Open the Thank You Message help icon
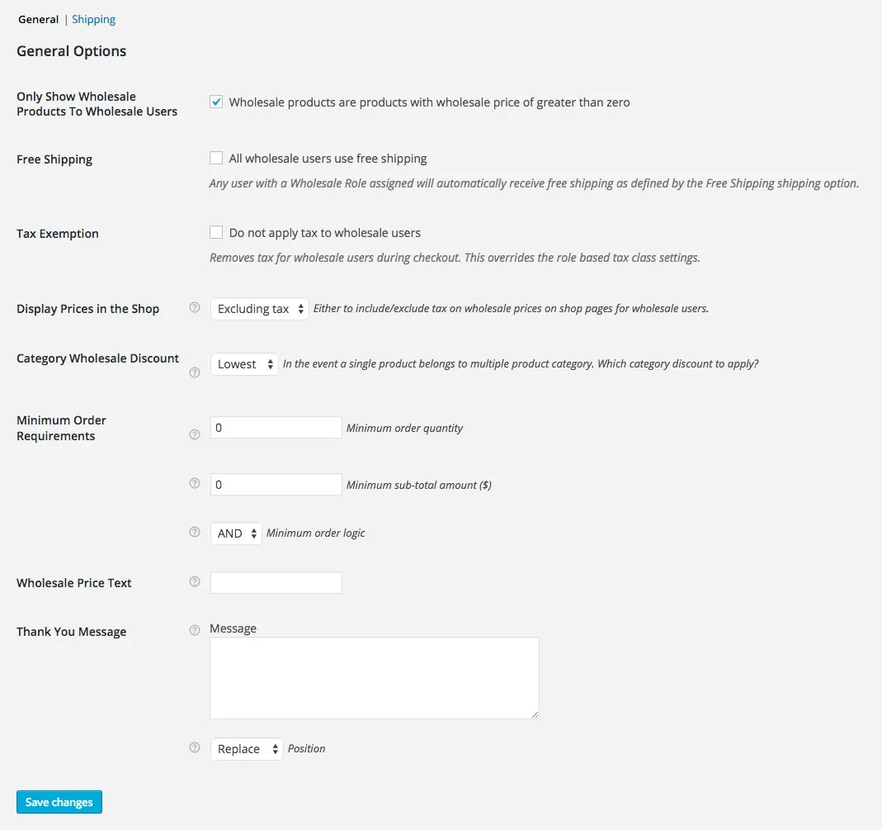Image resolution: width=882 pixels, height=830 pixels. point(194,629)
